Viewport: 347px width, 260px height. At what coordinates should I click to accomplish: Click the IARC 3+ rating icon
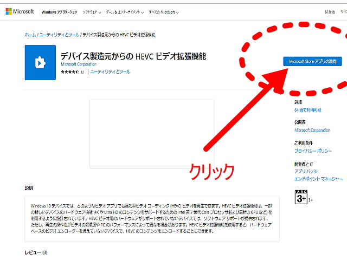(301, 197)
